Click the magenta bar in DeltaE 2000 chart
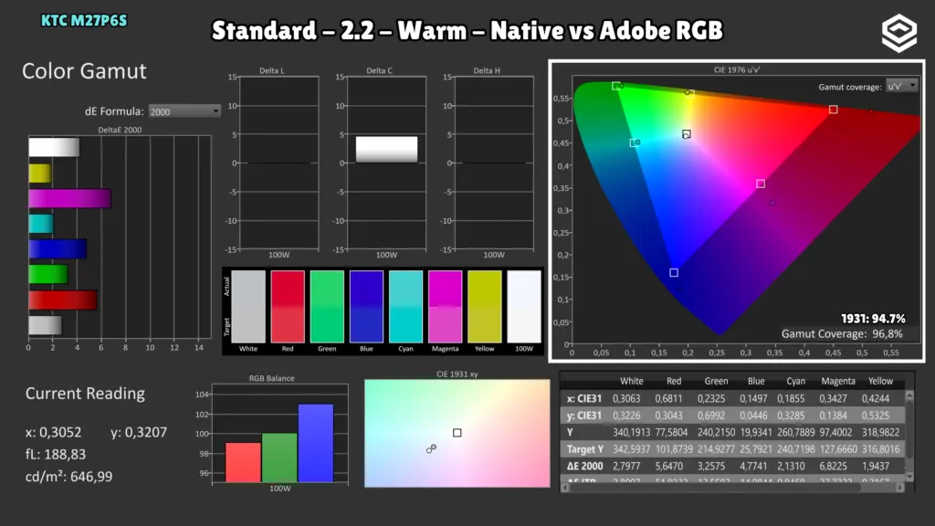 tap(69, 198)
